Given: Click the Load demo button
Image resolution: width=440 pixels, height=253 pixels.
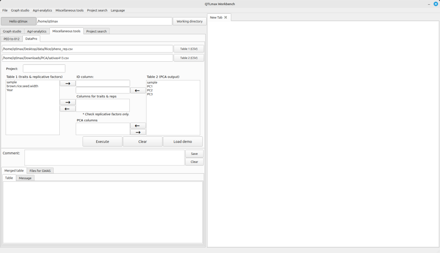Looking at the screenshot, I should coord(183,142).
